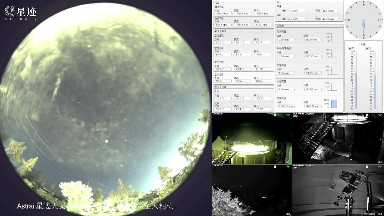
Task: Click the green Wi-Fi icon on the top-left camera feed
Action: pyautogui.click(x=288, y=115)
